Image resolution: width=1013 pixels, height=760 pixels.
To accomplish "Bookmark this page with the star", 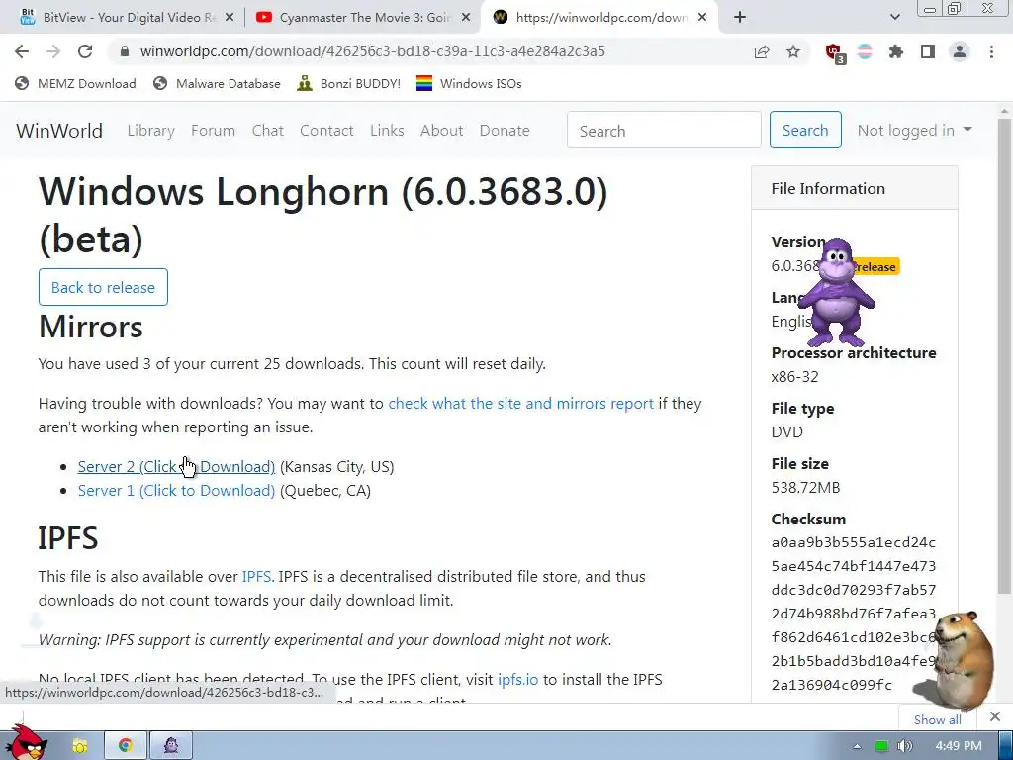I will point(793,51).
